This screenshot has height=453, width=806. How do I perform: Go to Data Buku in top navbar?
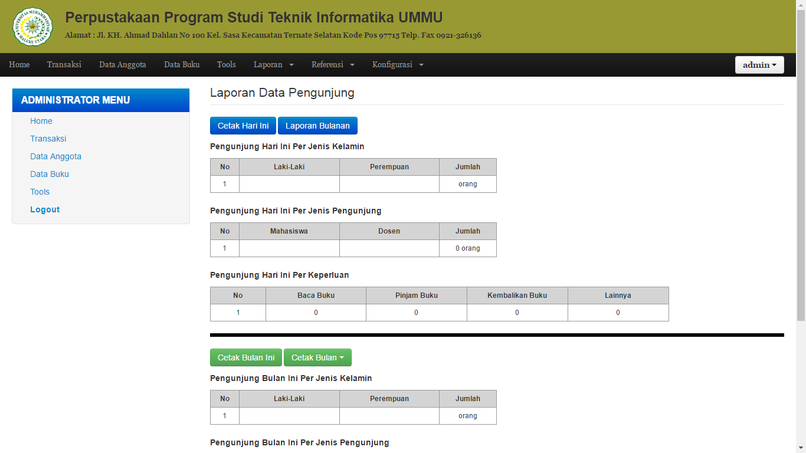tap(182, 64)
